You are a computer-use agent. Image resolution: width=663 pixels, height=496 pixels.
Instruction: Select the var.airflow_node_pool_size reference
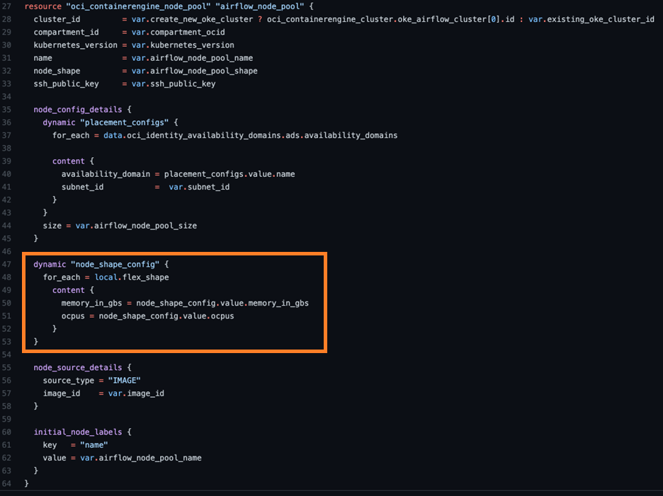click(x=135, y=225)
